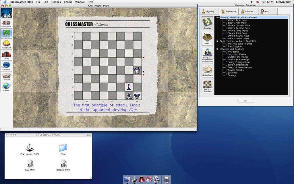Click the volume icon in the menu bar
Viewport: 294px width, 184px height.
tap(252, 2)
